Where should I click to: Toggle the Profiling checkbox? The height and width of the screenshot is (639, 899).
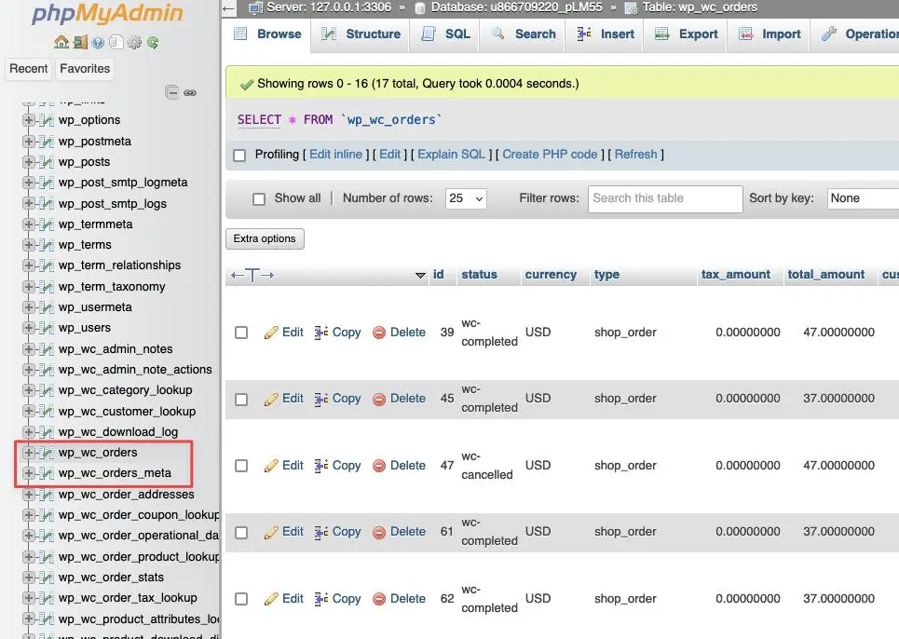tap(239, 156)
